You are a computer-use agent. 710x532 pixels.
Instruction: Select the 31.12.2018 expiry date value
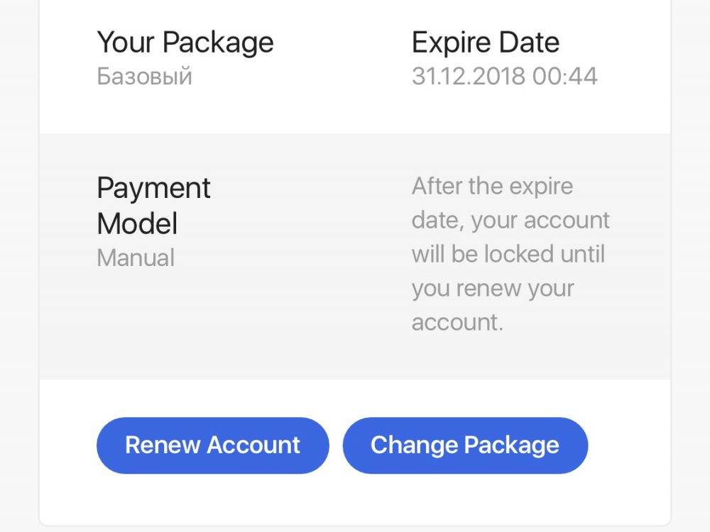pos(469,76)
